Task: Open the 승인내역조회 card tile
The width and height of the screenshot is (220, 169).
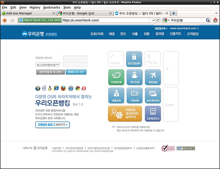Action: click(x=153, y=95)
